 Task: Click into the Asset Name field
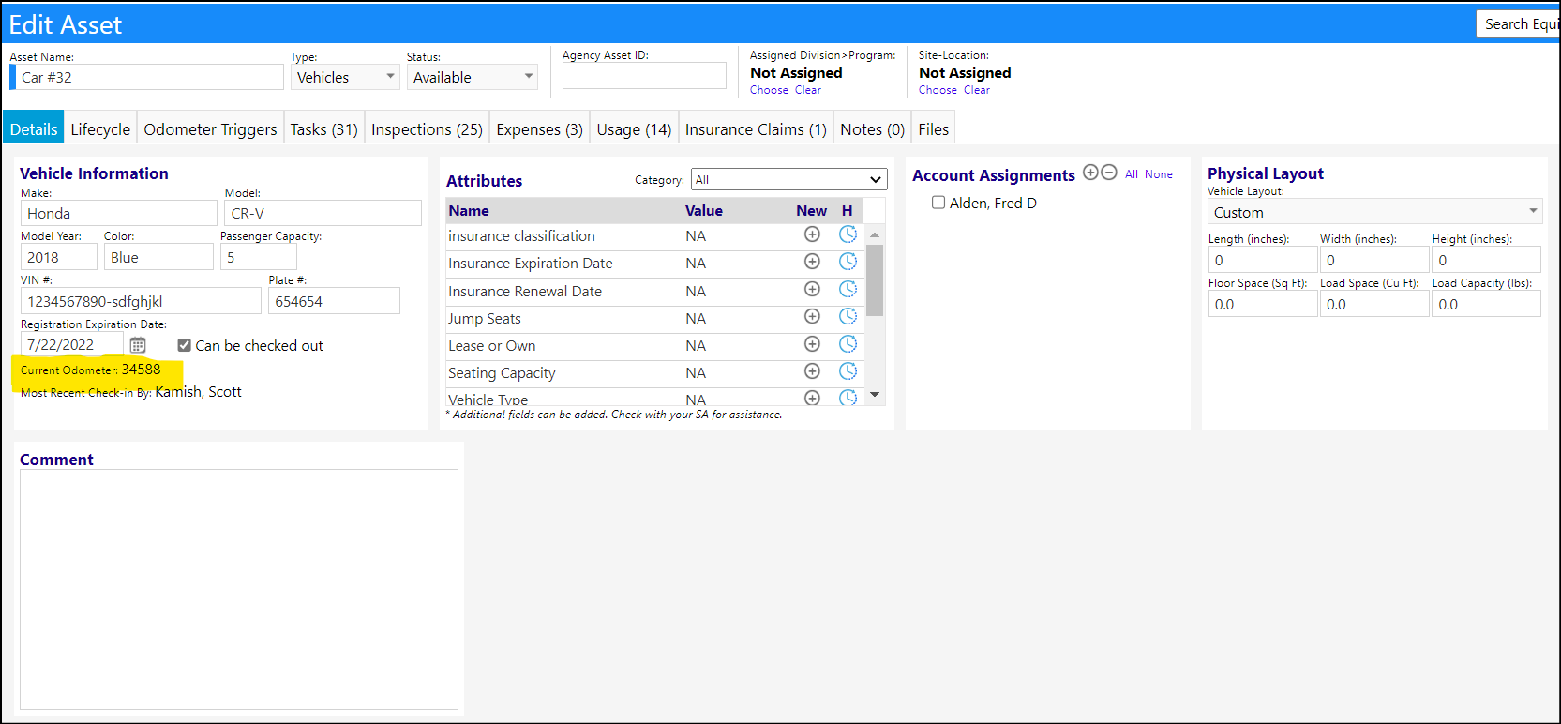tap(150, 77)
